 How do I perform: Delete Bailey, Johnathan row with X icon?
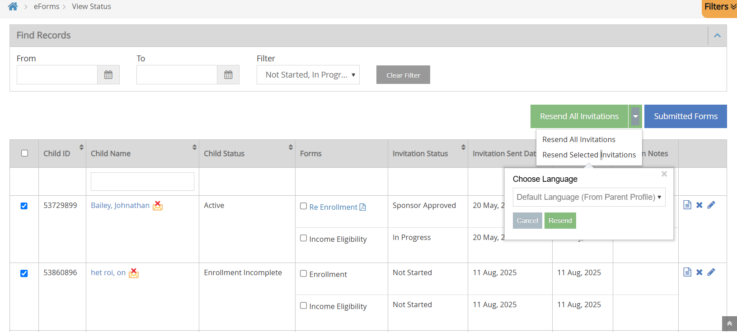[699, 205]
